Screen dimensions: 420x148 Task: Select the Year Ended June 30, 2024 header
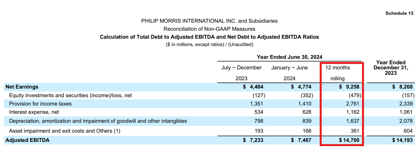(289, 57)
